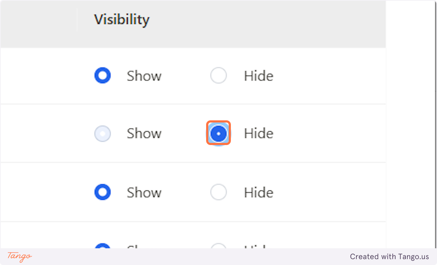Click the Hide label in row two
This screenshot has width=437, height=265.
tap(259, 133)
